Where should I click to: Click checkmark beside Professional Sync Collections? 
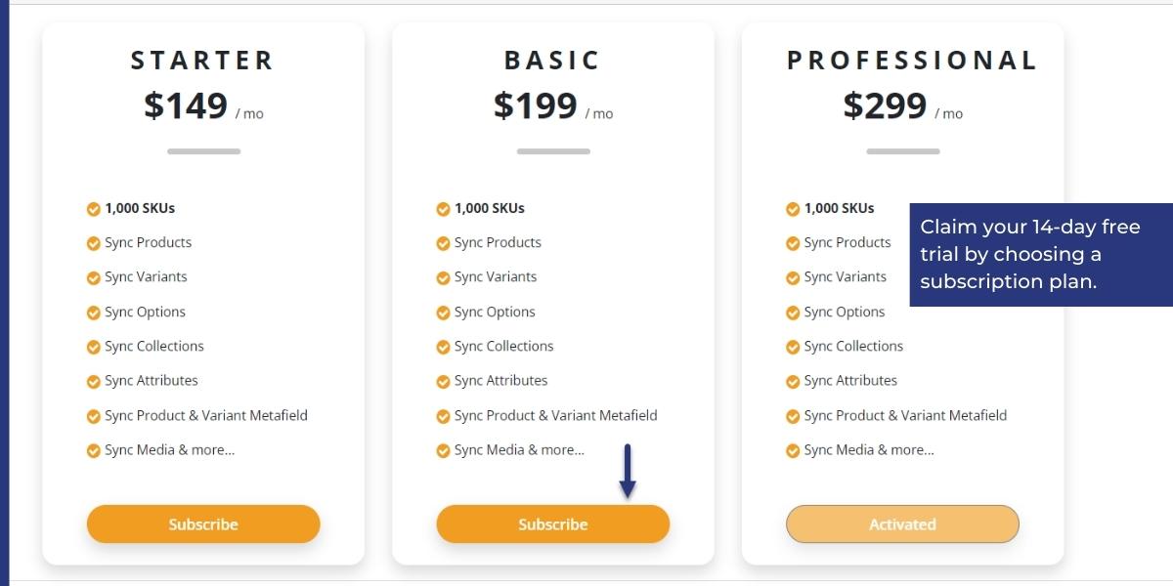[x=793, y=348]
